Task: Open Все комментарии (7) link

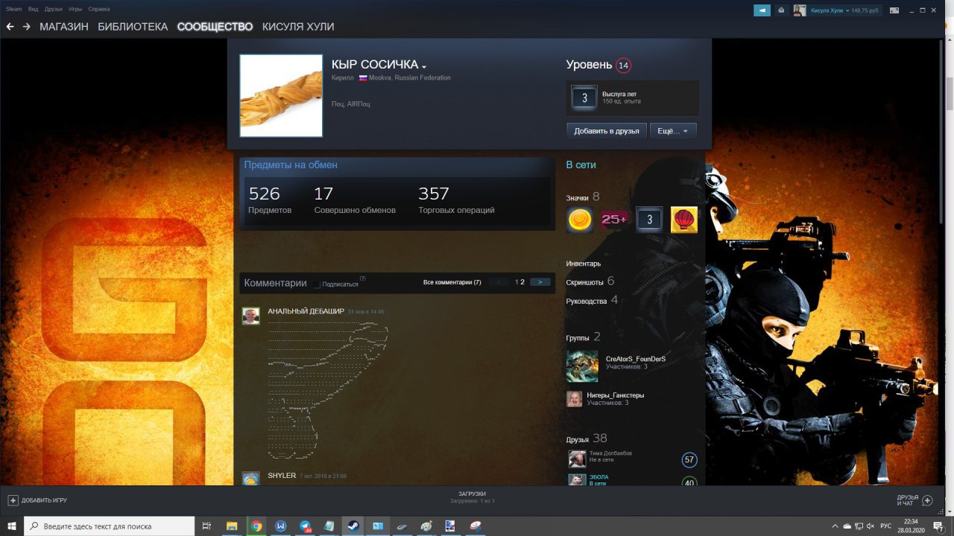Action: tap(452, 282)
